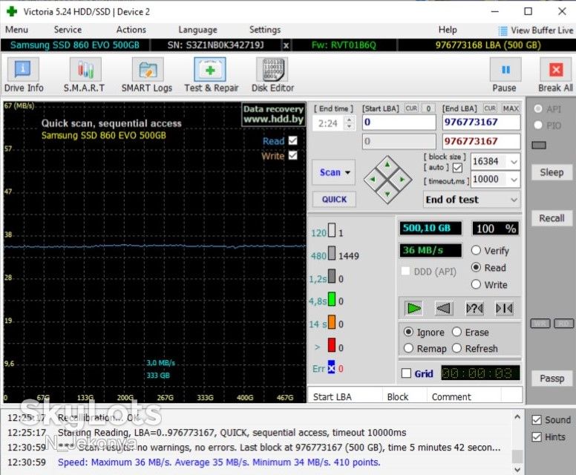Click the Pause scan icon

pos(505,70)
